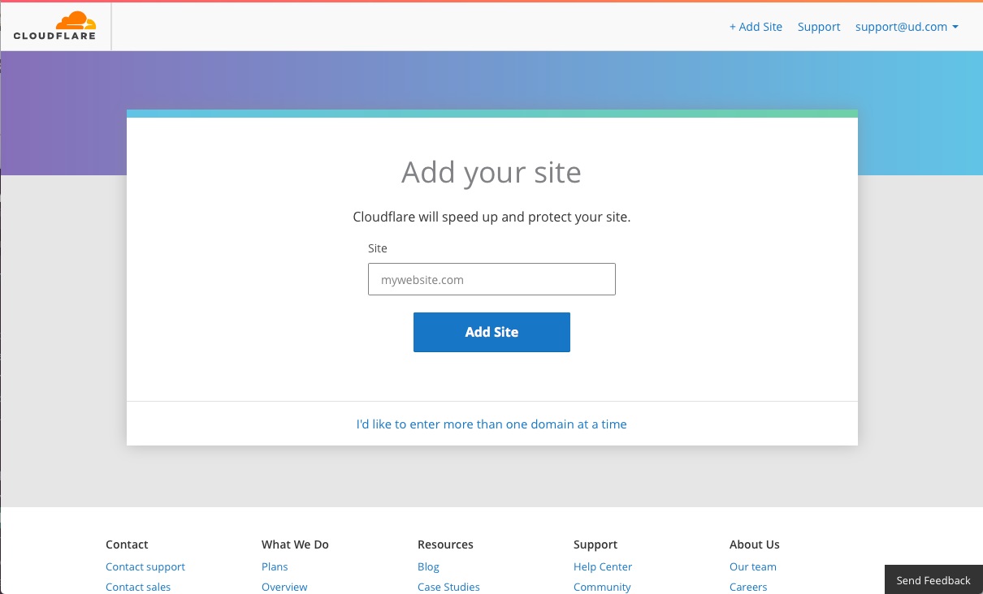Open the Help Center footer link

[603, 566]
